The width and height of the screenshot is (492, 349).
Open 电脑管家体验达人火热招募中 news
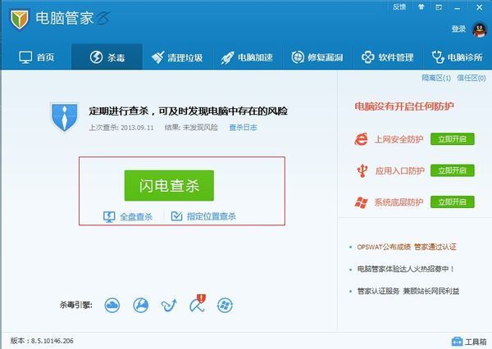(x=405, y=269)
